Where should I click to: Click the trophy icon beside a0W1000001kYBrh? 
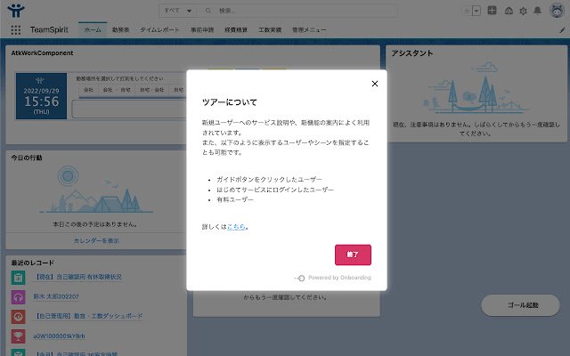(x=18, y=336)
